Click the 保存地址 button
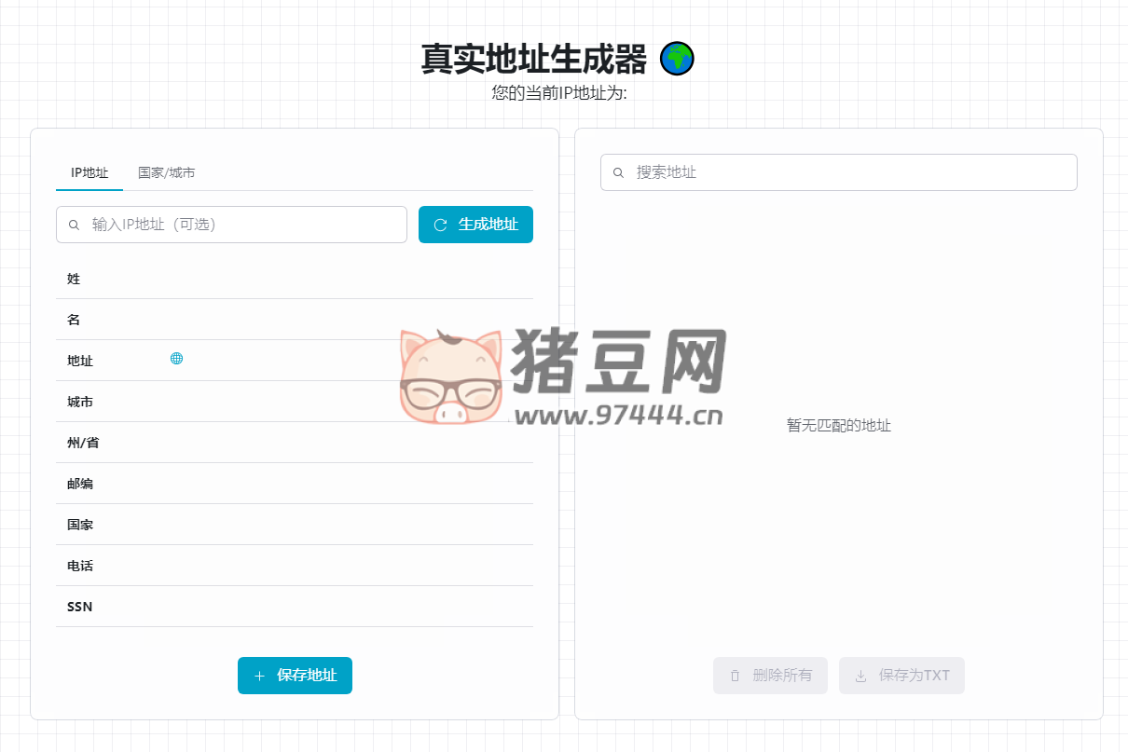 295,676
